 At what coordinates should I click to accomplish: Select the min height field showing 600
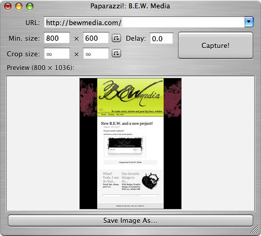(96, 38)
